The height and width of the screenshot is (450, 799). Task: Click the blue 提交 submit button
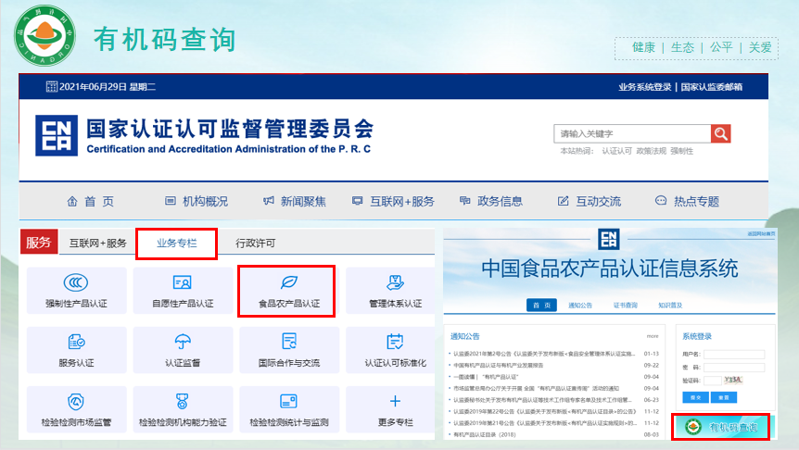pyautogui.click(x=695, y=397)
